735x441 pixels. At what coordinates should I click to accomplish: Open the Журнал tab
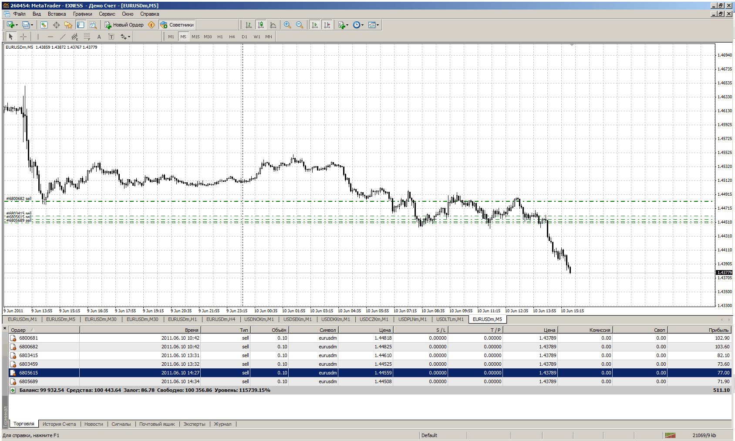pos(223,424)
